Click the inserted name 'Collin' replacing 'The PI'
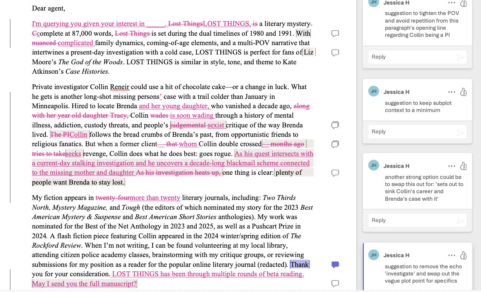Viewport: 481px width, 292px height. pos(78,135)
